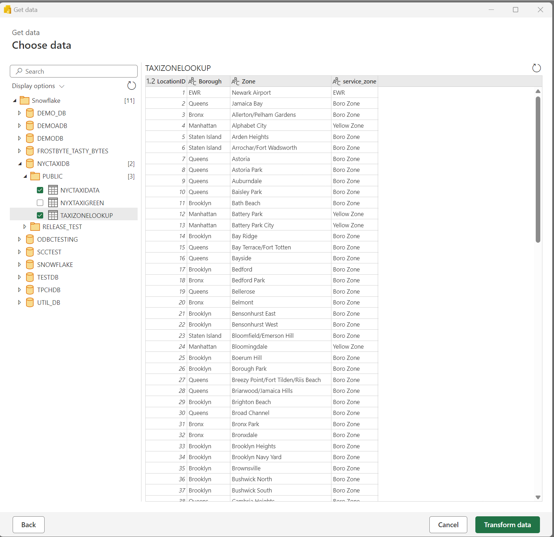Click the DEMO_DB database cylinder icon
554x537 pixels.
[x=30, y=113]
